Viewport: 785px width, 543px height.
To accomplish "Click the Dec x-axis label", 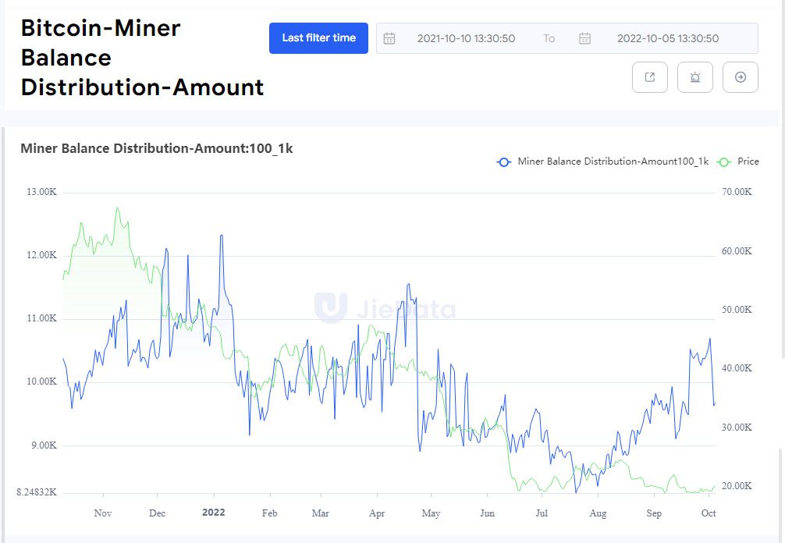I will [157, 513].
